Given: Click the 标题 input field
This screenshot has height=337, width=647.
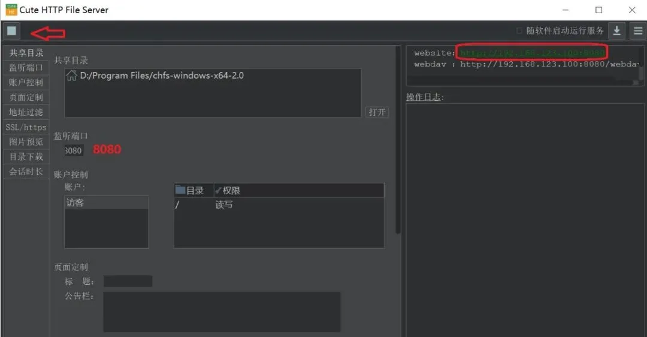Looking at the screenshot, I should click(x=128, y=281).
